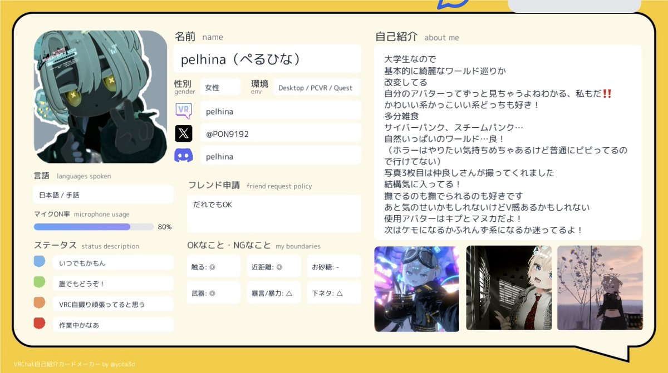The image size is (668, 373).
Task: Click the Desktop / PCVR / Quest field
Action: coord(317,87)
